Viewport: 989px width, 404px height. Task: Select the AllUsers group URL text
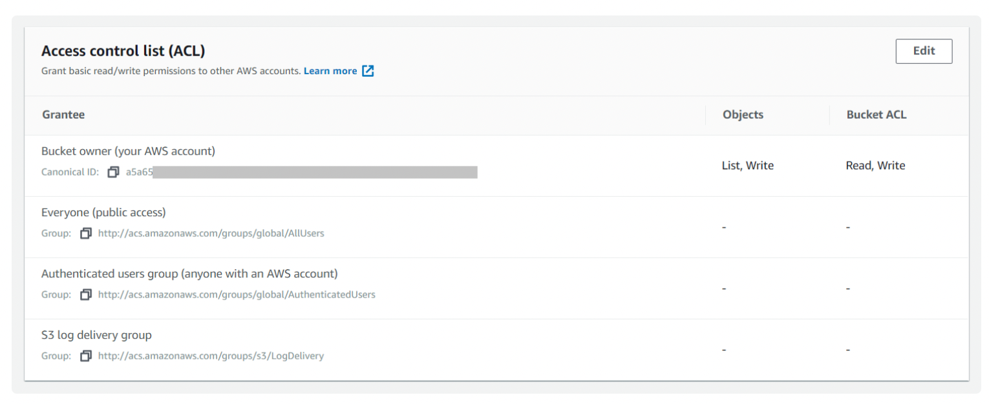(x=211, y=234)
